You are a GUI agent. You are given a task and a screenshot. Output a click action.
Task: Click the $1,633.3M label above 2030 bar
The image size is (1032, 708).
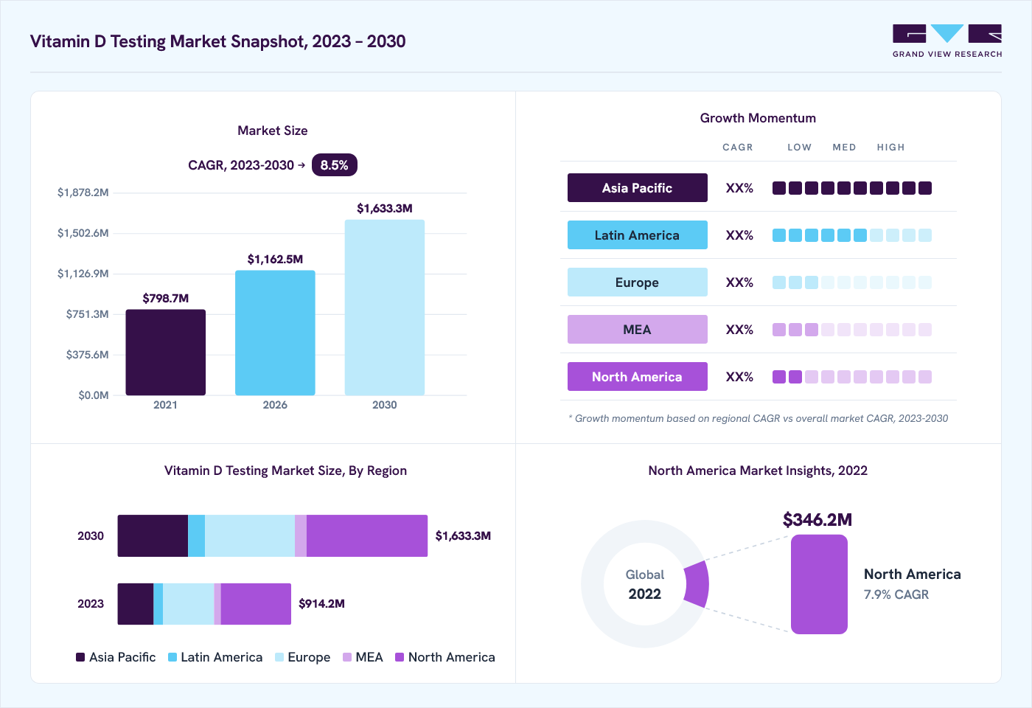coord(385,208)
